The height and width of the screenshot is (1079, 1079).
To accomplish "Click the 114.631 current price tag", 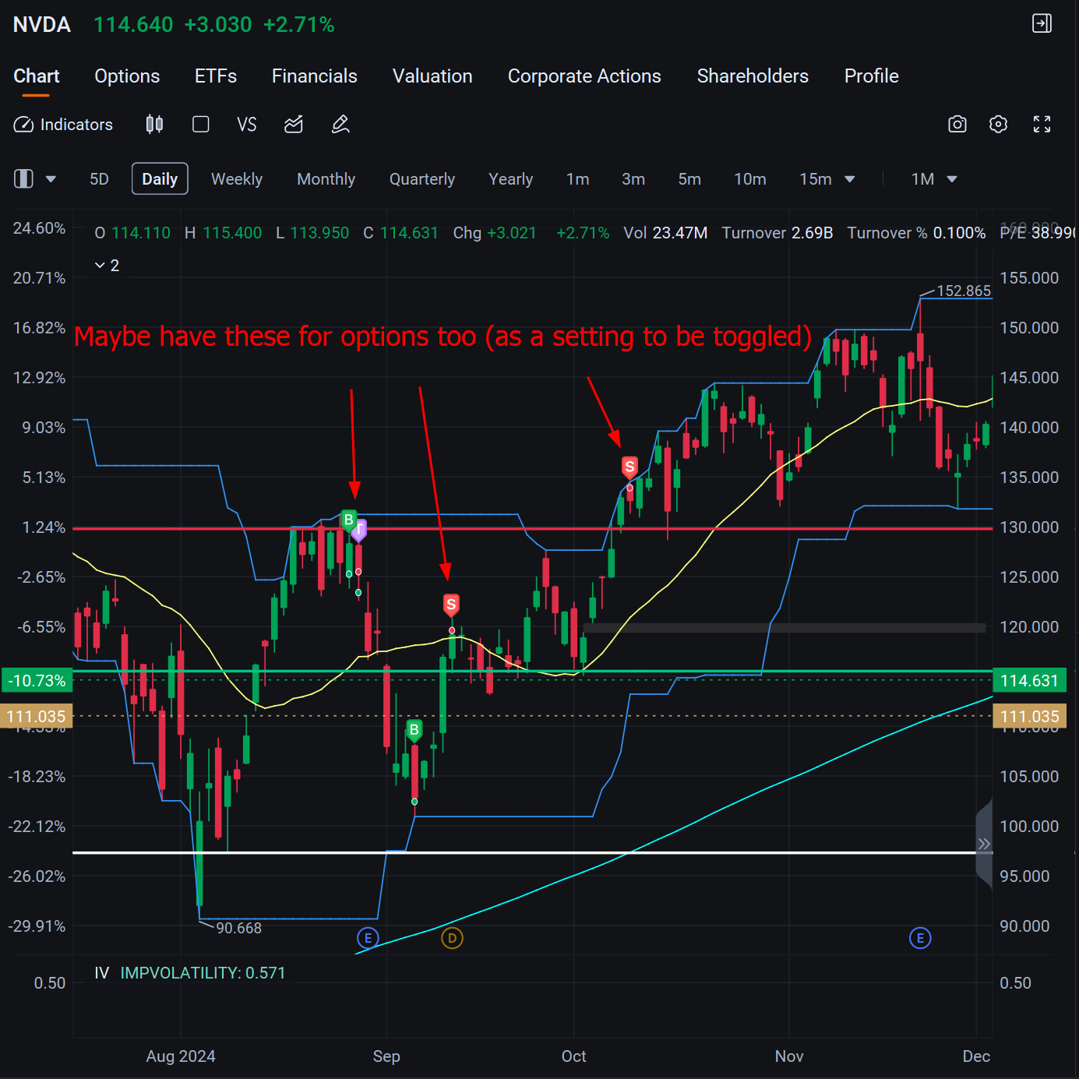I will pyautogui.click(x=1030, y=681).
